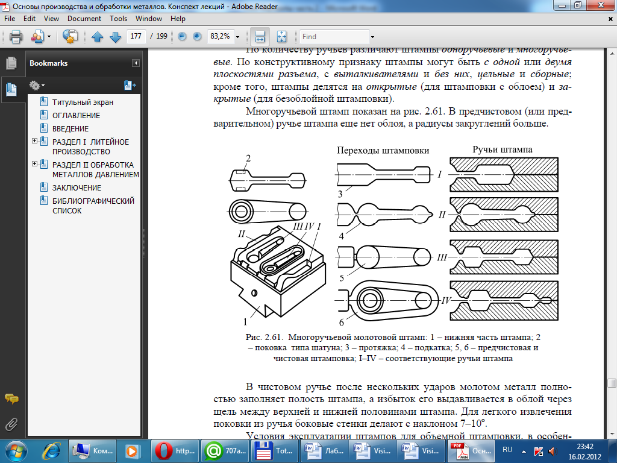This screenshot has width=617, height=463.
Task: Open the Edit menu
Action: [29, 19]
